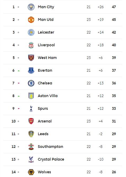This screenshot has height=177, width=126.
Task: Click Chelsea's red down-movement arrow
Action: point(19,83)
